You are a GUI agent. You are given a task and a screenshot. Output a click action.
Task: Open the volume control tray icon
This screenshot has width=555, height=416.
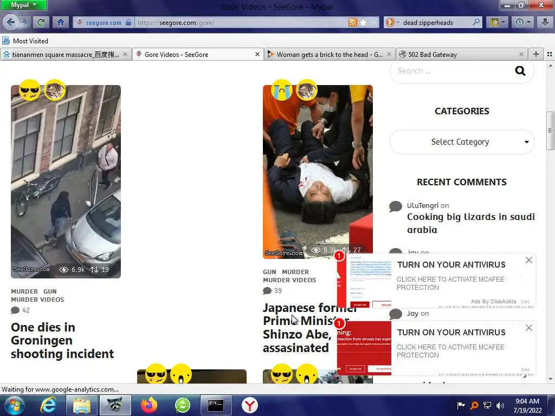tap(500, 405)
